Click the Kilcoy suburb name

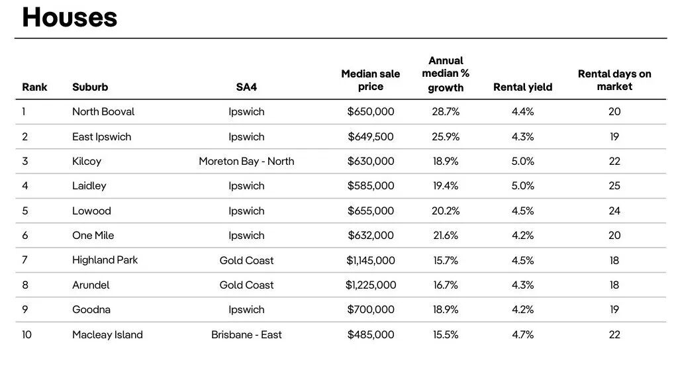coord(87,162)
